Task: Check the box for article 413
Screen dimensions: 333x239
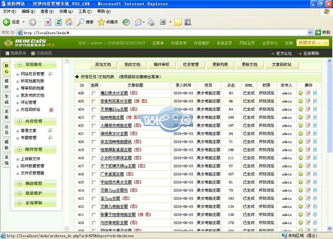Action: coord(94,199)
